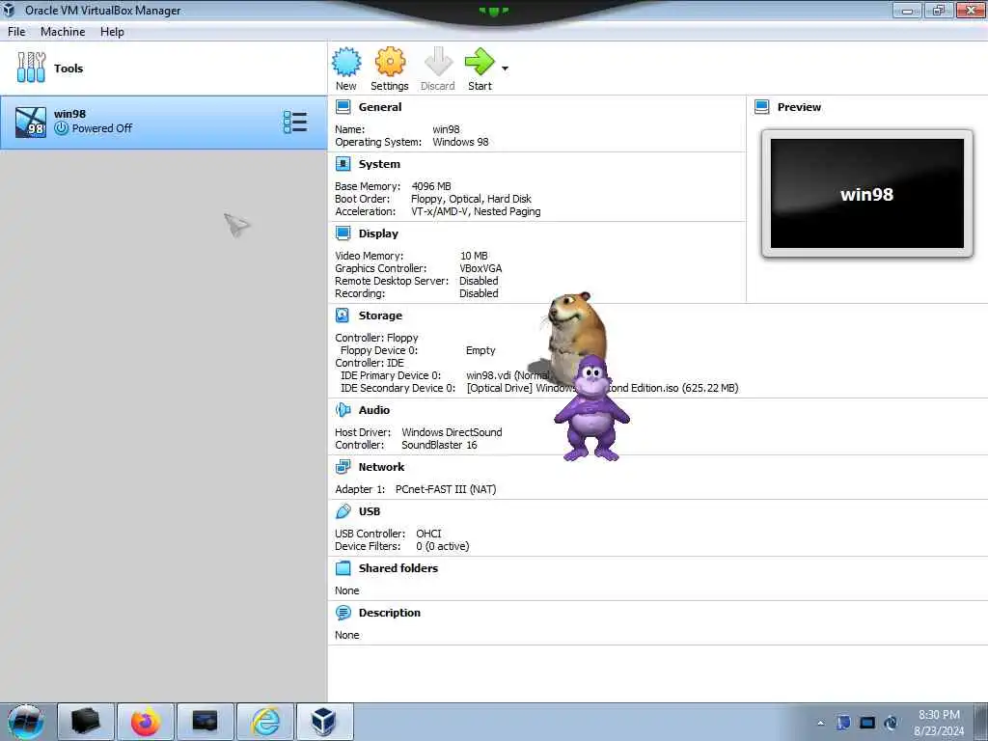This screenshot has height=741, width=988.
Task: Open Audio settings via its heading
Action: click(x=374, y=409)
